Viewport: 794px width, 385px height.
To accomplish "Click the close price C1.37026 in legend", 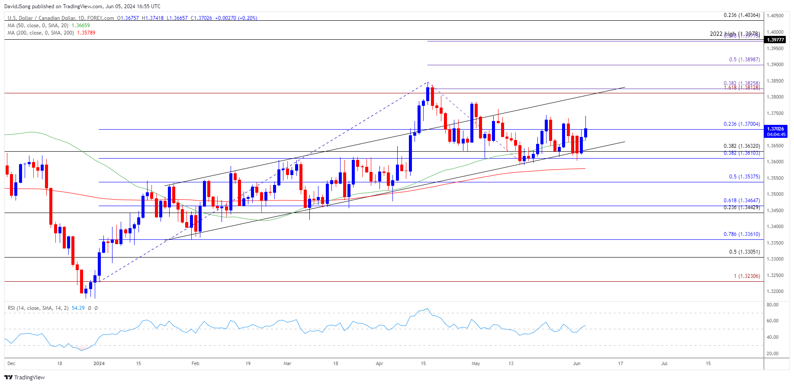I will [x=201, y=18].
